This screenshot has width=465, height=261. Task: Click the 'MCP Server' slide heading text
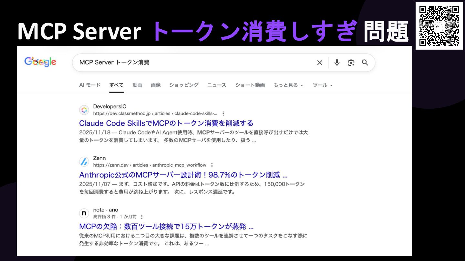tap(79, 31)
